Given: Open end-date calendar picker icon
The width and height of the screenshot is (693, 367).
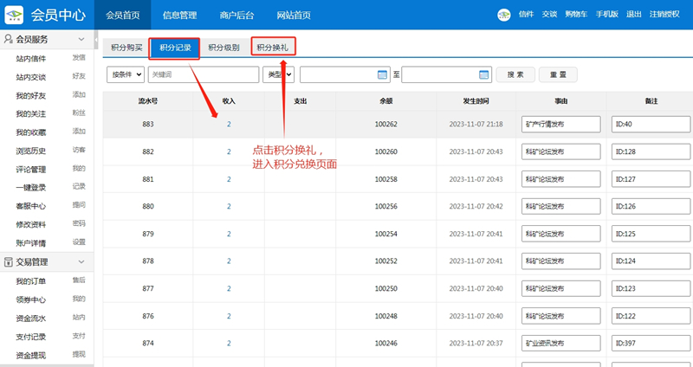Looking at the screenshot, I should tap(484, 74).
